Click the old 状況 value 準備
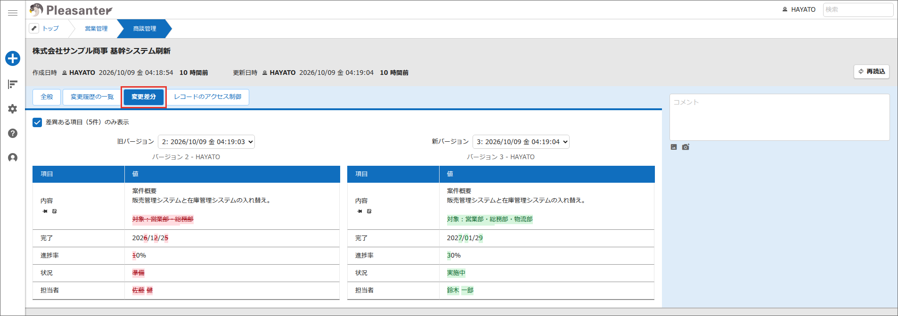This screenshot has width=898, height=316. coord(139,273)
